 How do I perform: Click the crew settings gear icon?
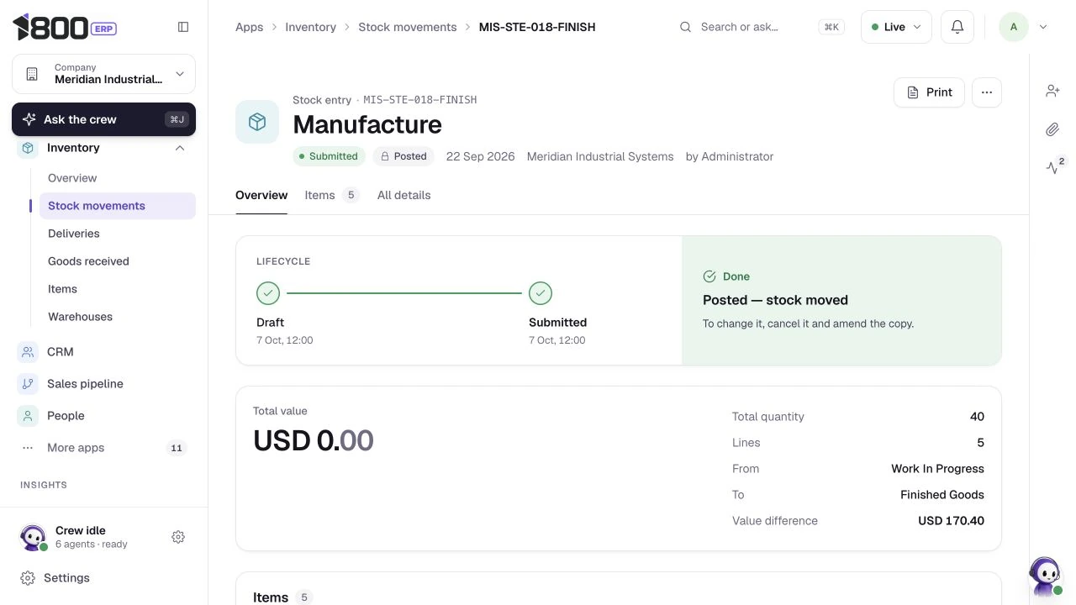coord(178,537)
